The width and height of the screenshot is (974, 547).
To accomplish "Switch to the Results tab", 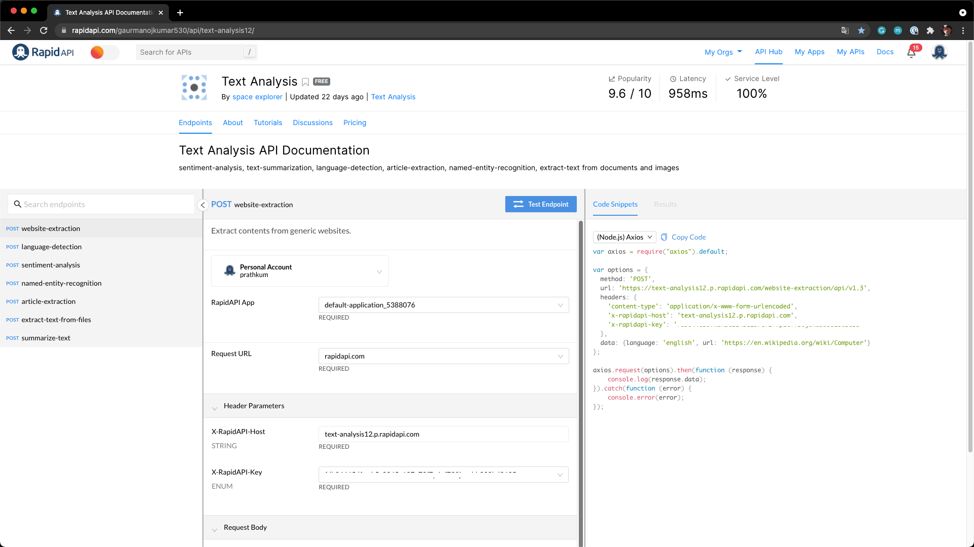I will [x=665, y=204].
